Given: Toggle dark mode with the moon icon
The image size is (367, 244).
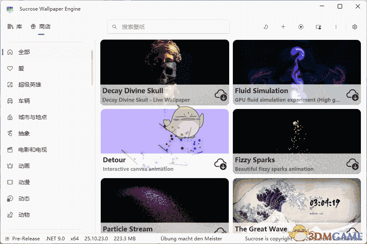Looking at the screenshot, I should (265, 26).
